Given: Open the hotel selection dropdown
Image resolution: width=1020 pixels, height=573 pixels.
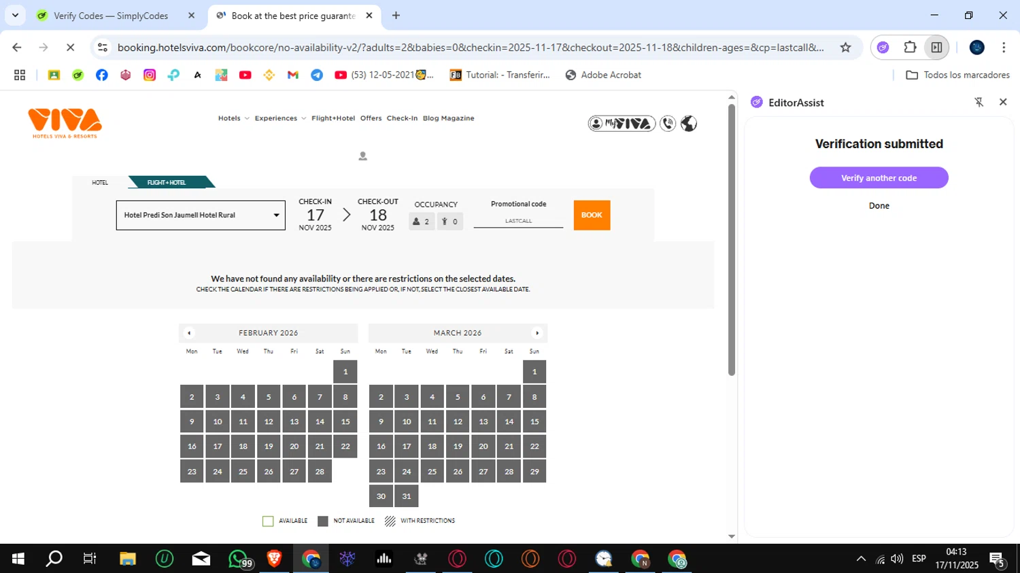Looking at the screenshot, I should point(201,215).
